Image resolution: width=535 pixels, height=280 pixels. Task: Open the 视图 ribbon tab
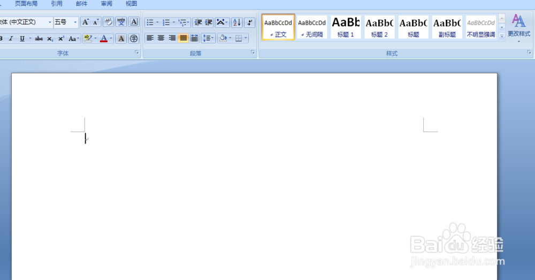[132, 4]
